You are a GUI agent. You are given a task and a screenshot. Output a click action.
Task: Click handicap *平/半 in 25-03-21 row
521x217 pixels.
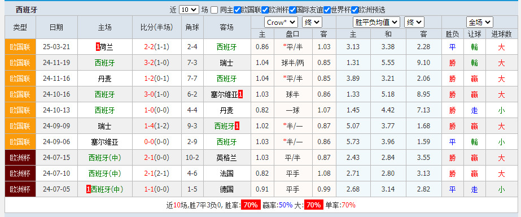point(293,47)
